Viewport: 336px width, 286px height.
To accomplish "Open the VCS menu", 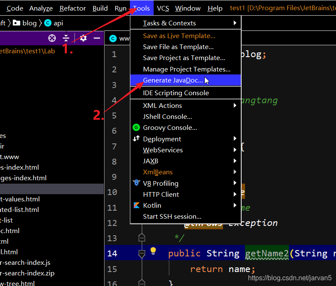I will click(163, 8).
